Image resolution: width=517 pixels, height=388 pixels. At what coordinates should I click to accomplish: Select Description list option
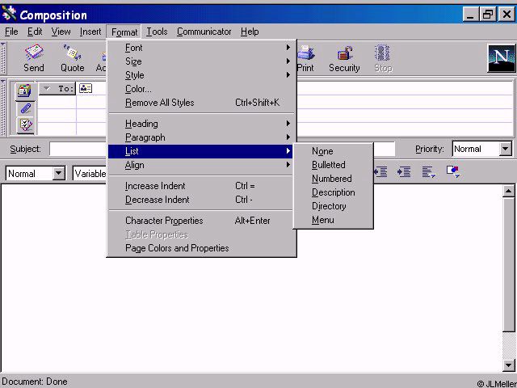[333, 192]
